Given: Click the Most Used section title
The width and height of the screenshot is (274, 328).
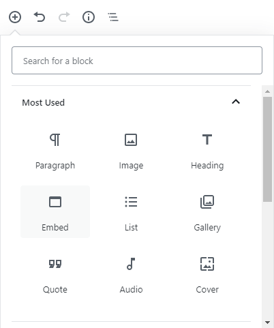Looking at the screenshot, I should 43,103.
